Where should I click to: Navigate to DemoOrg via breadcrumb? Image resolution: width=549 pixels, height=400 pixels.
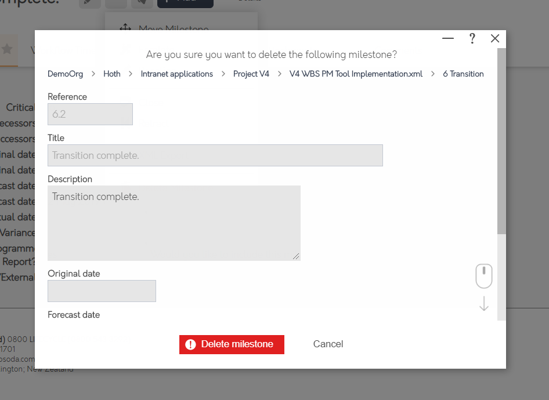tap(65, 74)
